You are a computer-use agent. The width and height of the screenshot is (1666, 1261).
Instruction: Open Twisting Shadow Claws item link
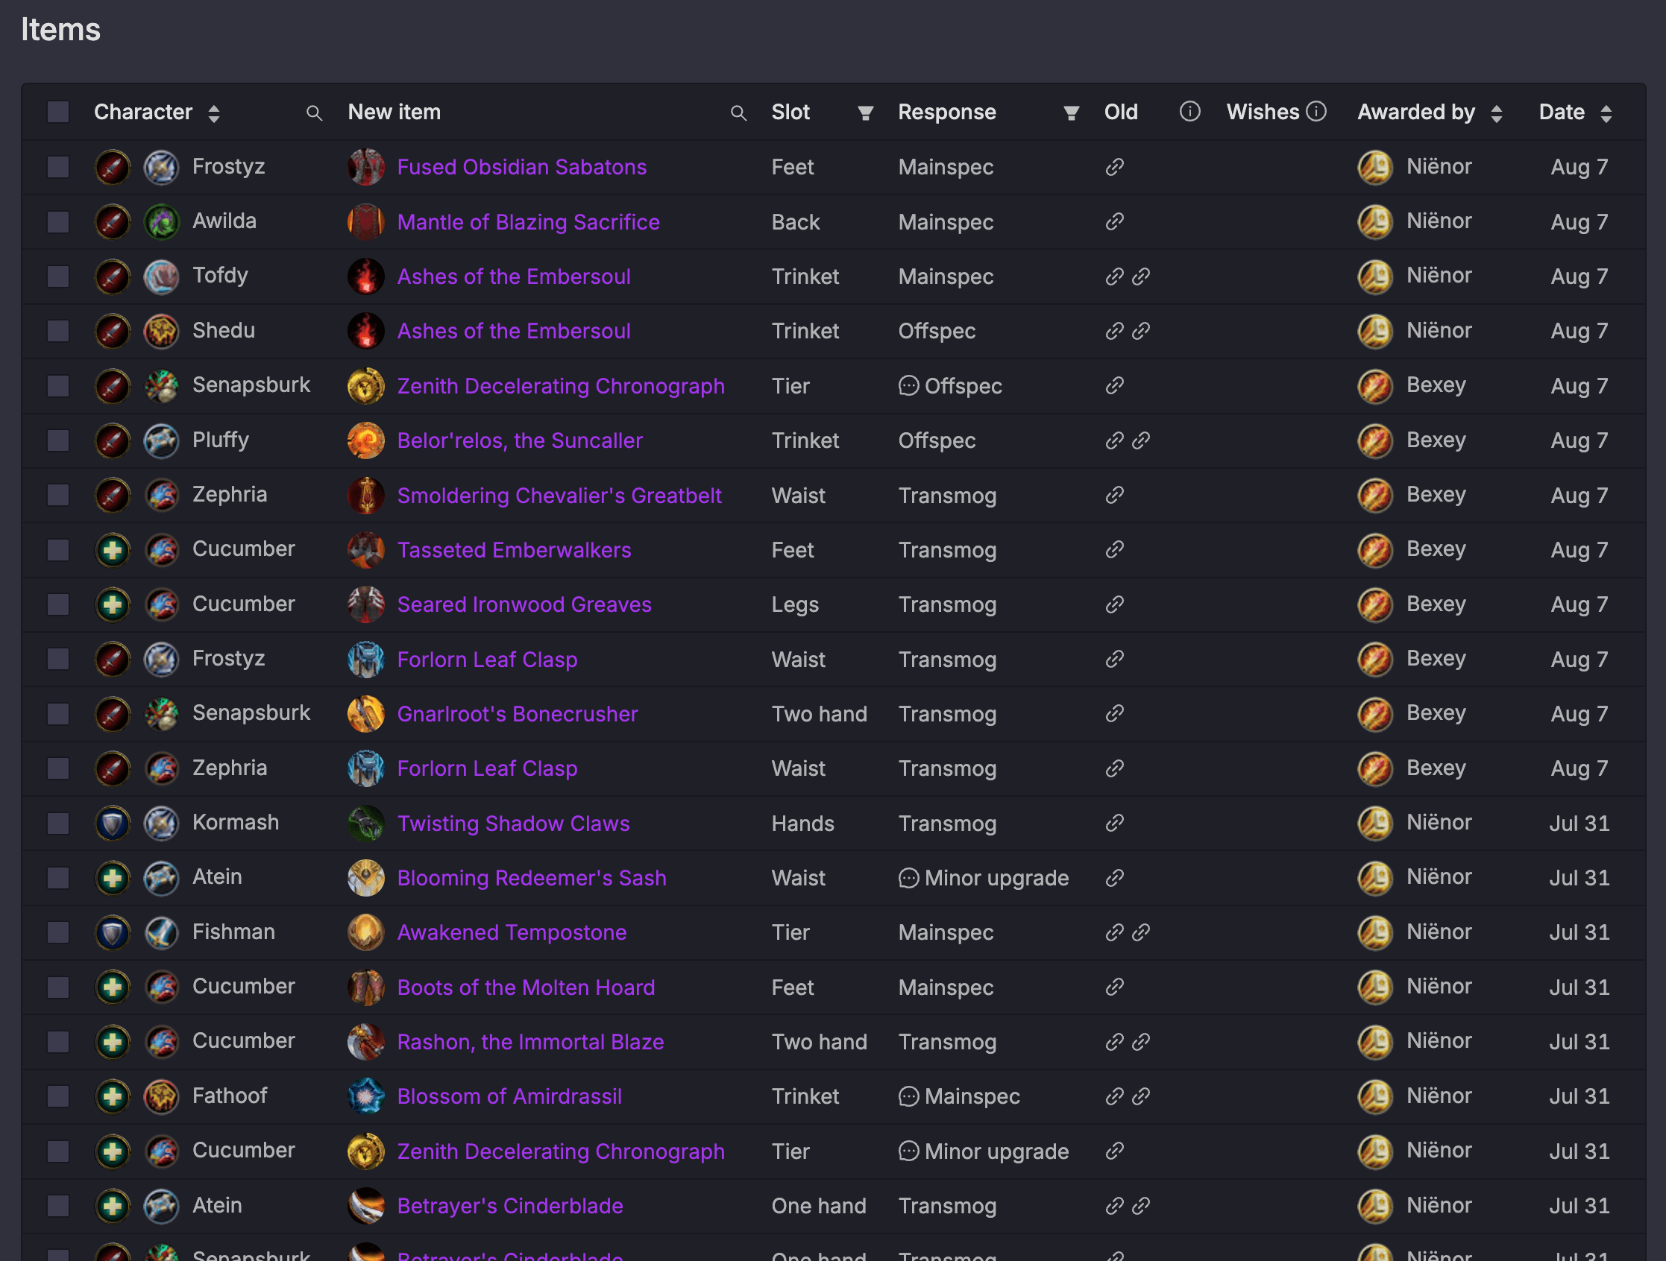[x=513, y=824]
